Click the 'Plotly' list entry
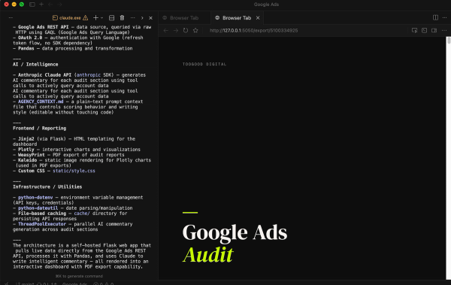451x285 pixels. (26, 150)
